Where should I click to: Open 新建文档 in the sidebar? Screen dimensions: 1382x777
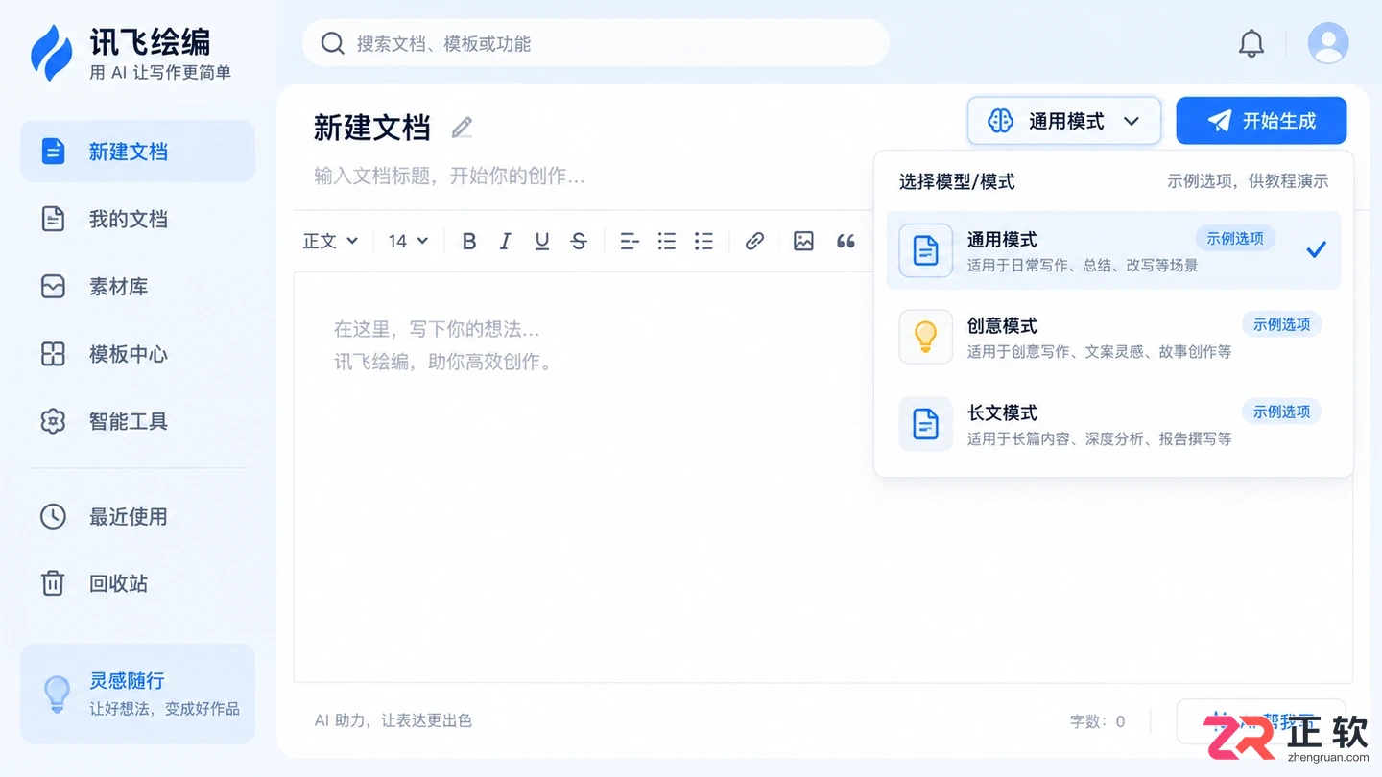137,152
